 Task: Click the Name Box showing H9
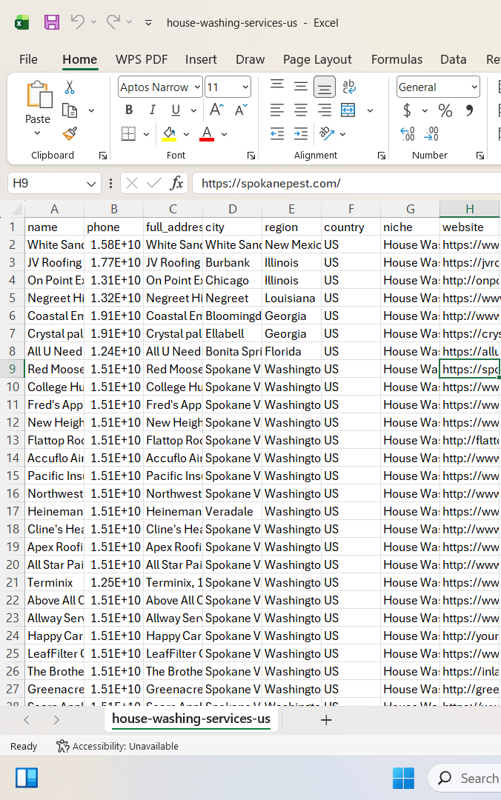pos(53,183)
